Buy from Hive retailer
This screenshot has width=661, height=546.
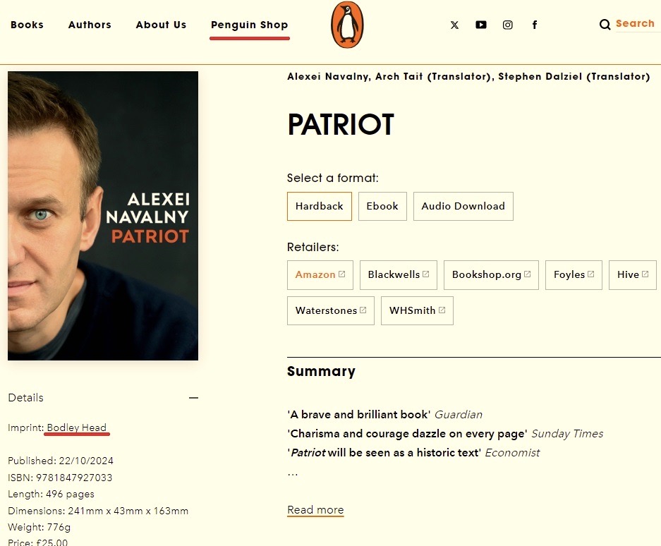[x=632, y=275]
